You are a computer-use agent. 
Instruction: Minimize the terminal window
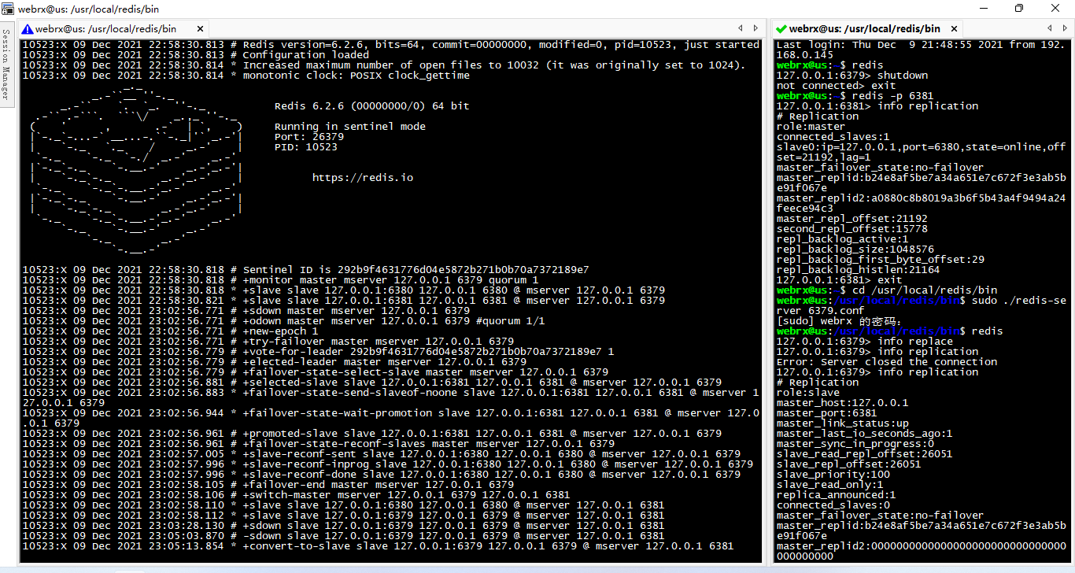(983, 8)
